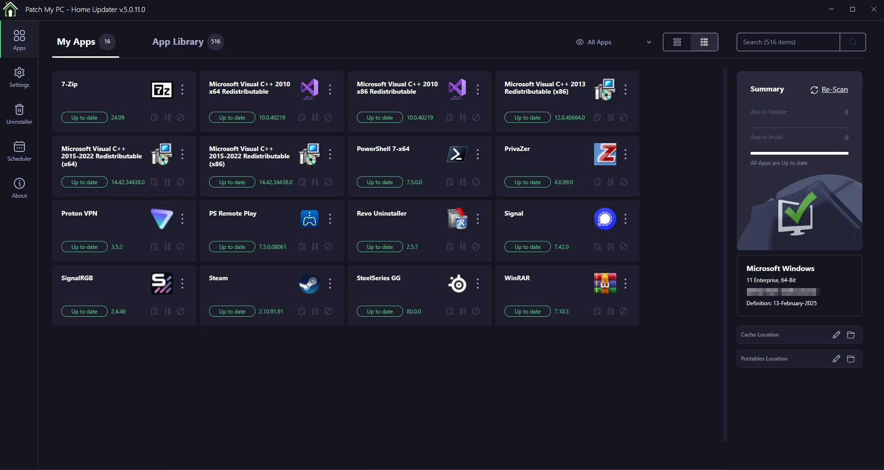Click the file-search icon on Steam card
The height and width of the screenshot is (470, 884).
[x=302, y=312]
